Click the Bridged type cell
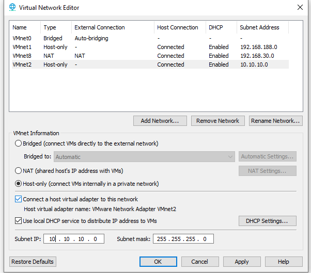The height and width of the screenshot is (273, 311). click(x=53, y=38)
